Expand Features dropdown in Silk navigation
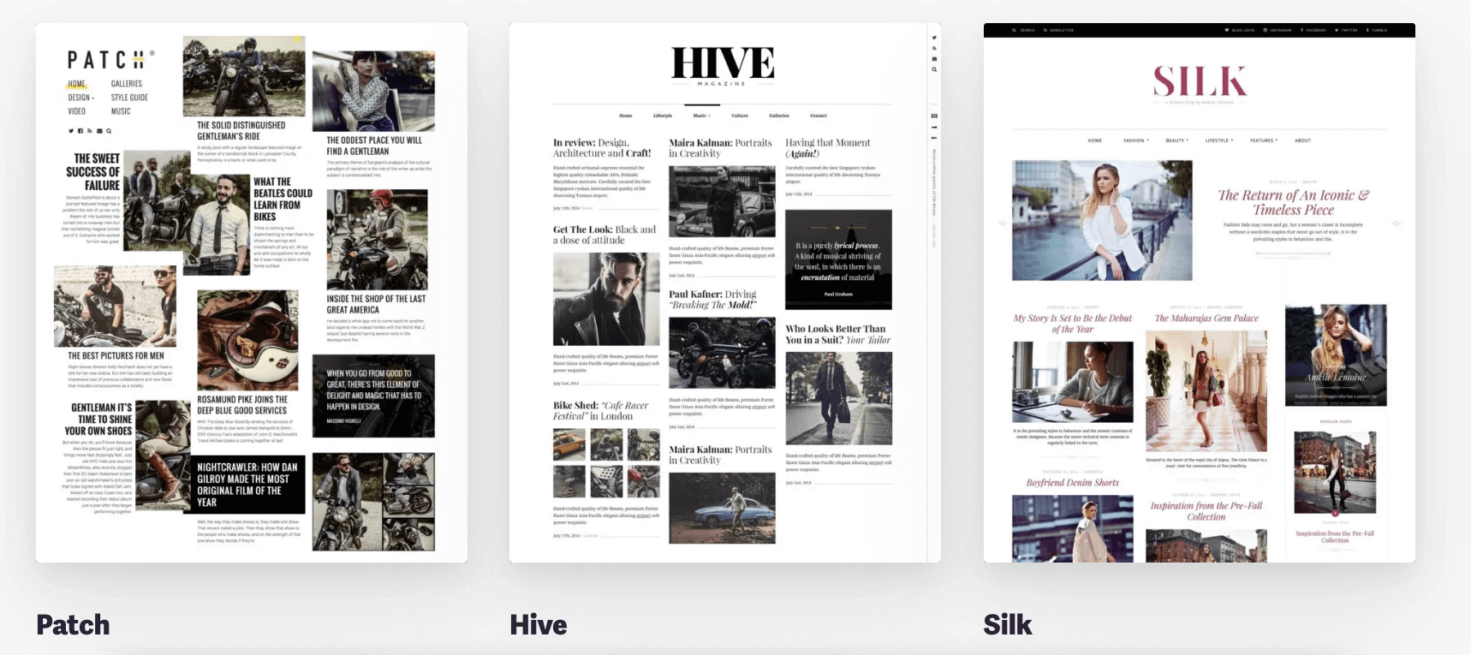Viewport: 1471px width, 655px height. tap(1264, 140)
